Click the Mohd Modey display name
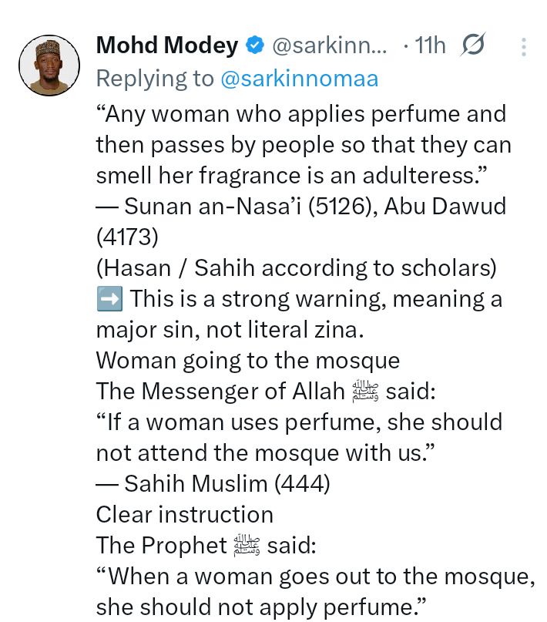This screenshot has width=547, height=622. 166,46
